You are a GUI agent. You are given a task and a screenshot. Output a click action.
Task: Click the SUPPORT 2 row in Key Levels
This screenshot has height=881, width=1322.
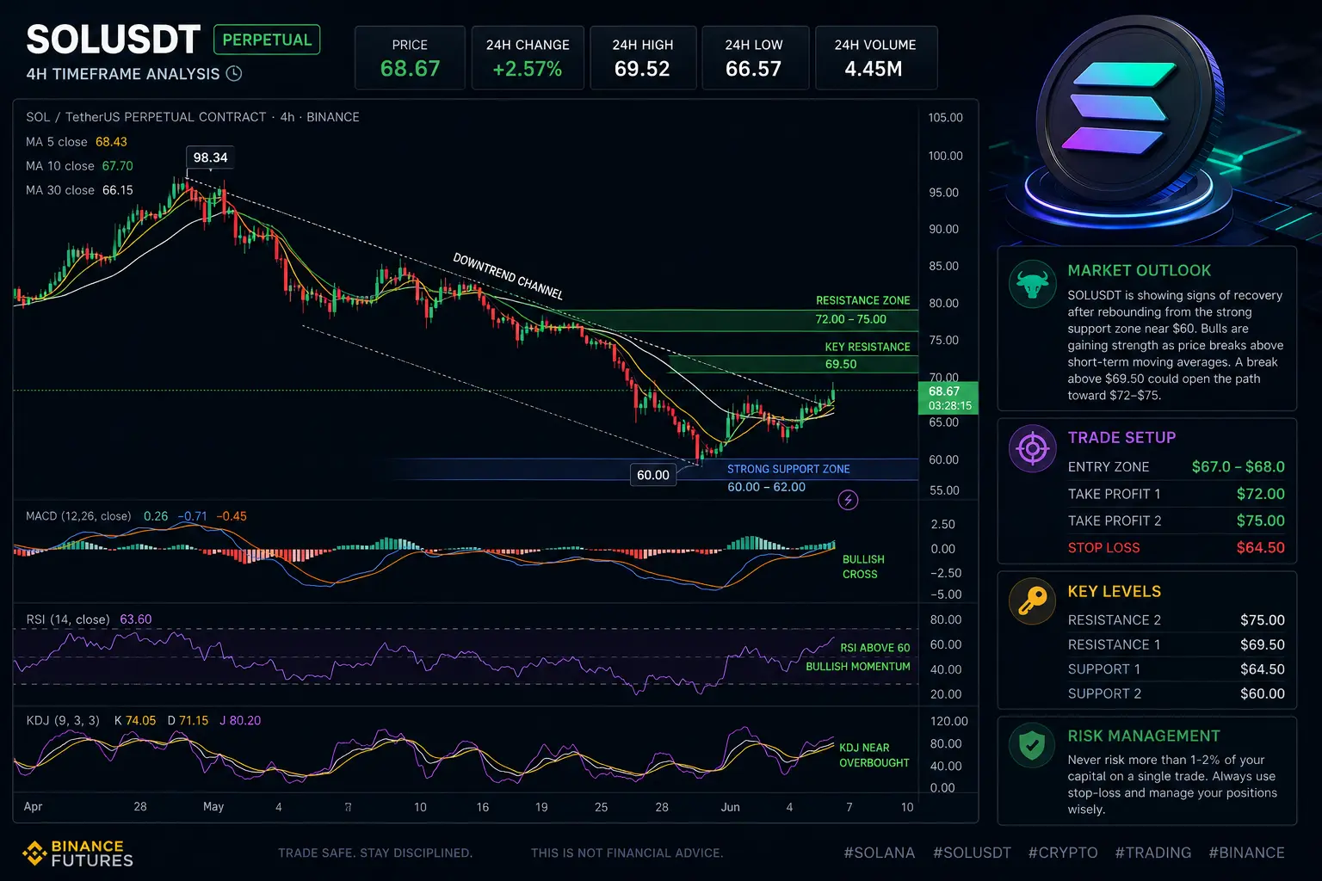coord(1176,693)
